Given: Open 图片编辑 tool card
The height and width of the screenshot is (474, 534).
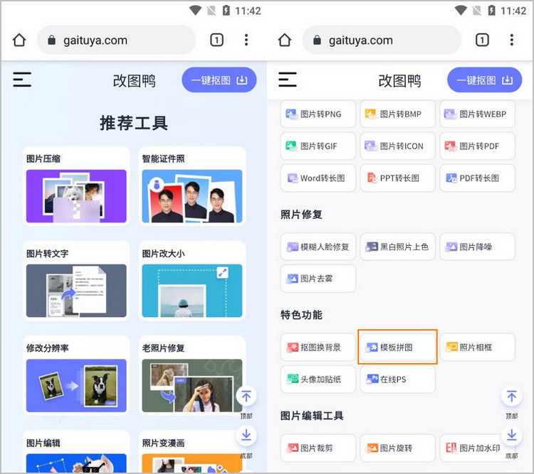Looking at the screenshot, I should tap(76, 451).
